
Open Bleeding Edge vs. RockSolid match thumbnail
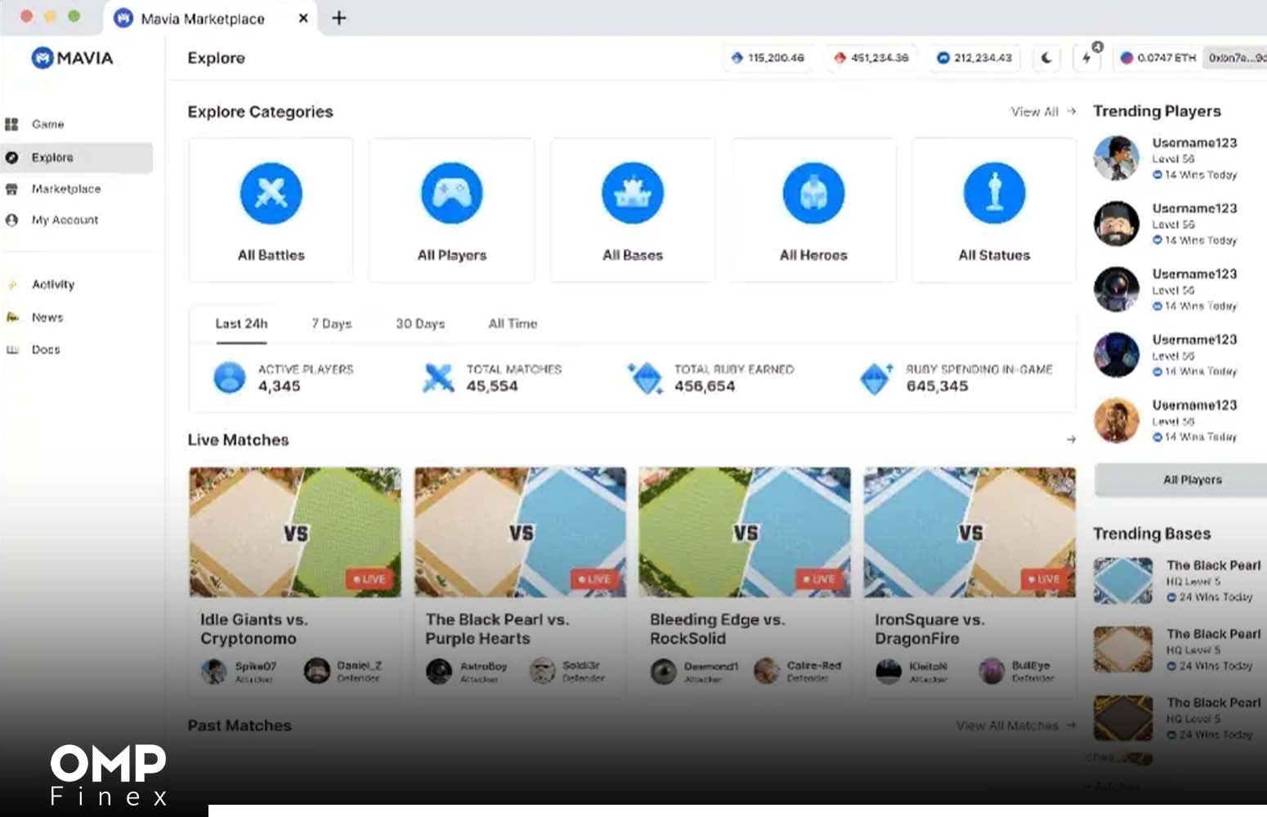(x=745, y=532)
